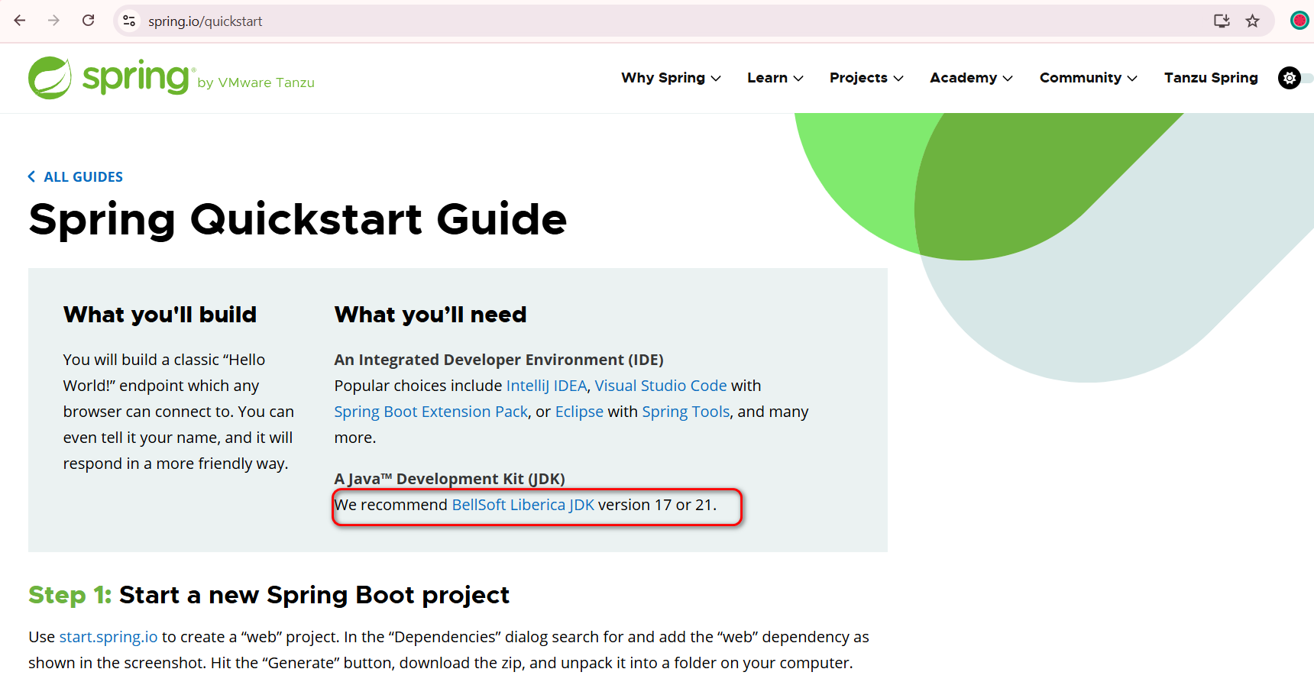
Task: Open the Spring Boot Extension Pack link
Action: [x=431, y=412]
